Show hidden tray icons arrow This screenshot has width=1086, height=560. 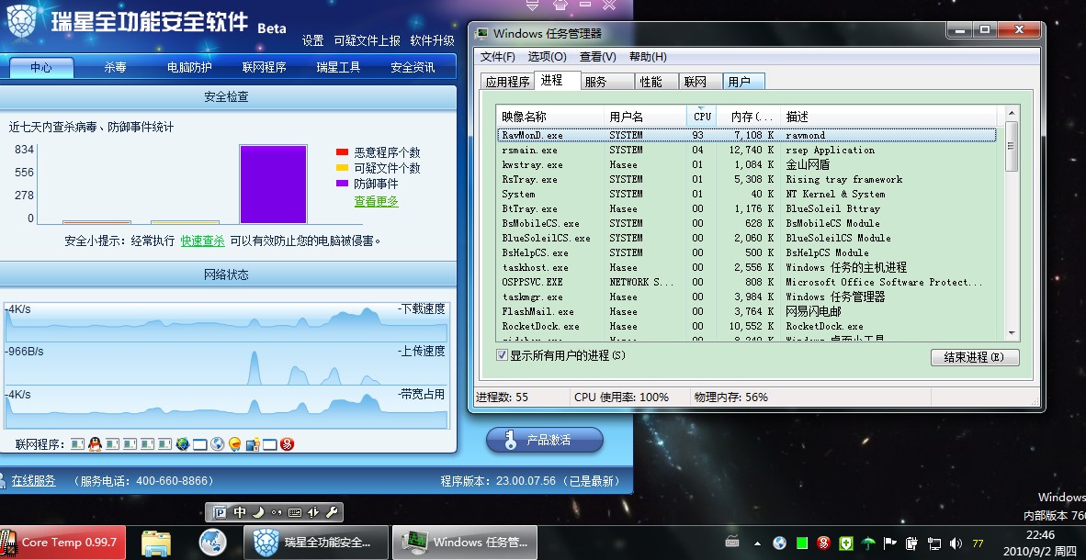(757, 543)
